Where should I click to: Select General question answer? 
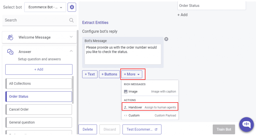[39, 122]
